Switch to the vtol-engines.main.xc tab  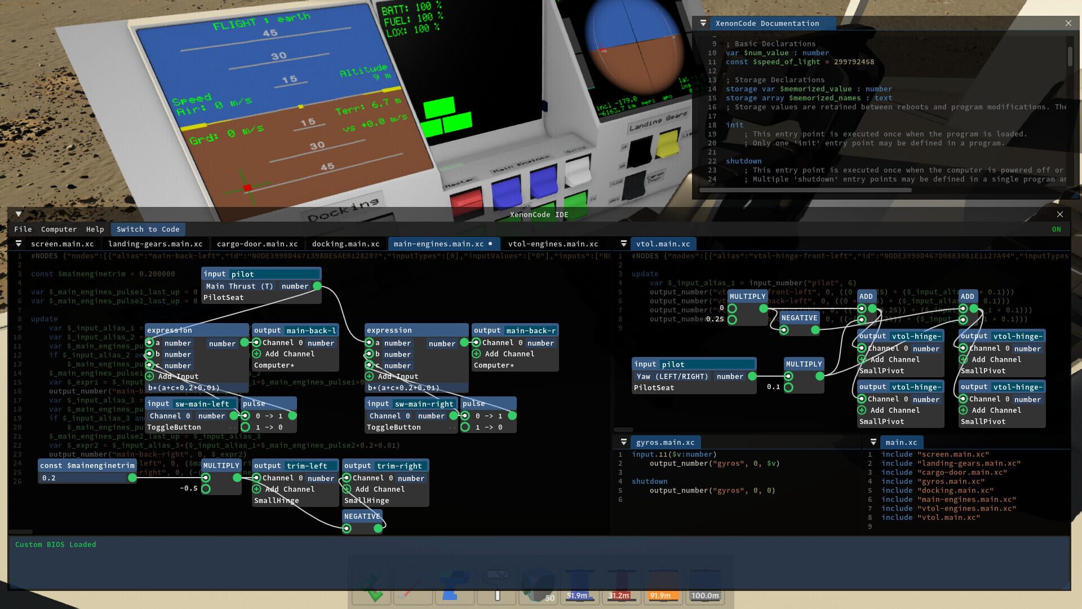(553, 244)
